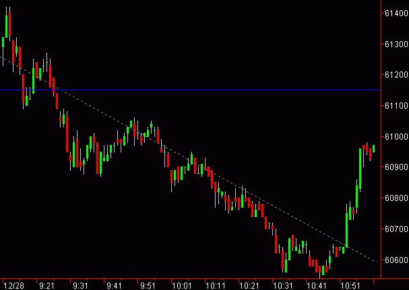409x290 pixels.
Task: Click the 10:21 time axis label
Action: pos(249,286)
